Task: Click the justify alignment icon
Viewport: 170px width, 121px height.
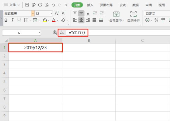Action: (94, 20)
